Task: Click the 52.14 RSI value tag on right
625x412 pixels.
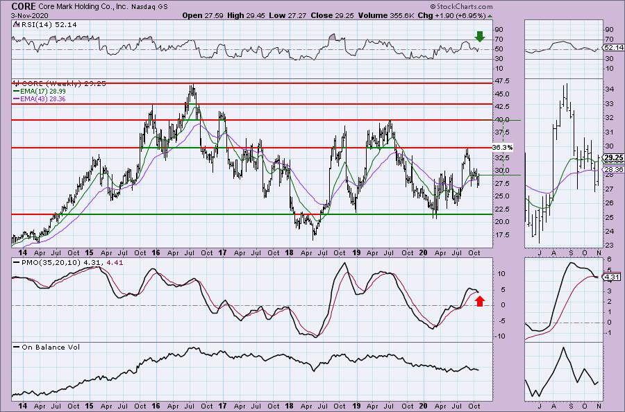Action: point(614,47)
